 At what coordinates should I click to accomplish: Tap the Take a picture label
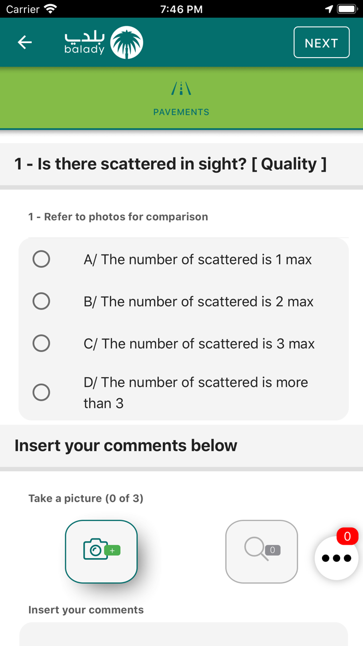[x=86, y=499]
